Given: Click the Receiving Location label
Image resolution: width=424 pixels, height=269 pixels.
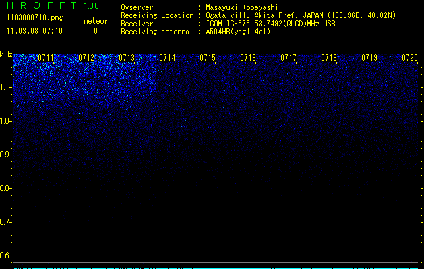Looking at the screenshot, I should point(157,15).
